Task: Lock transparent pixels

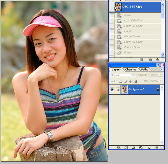Action: [120, 81]
